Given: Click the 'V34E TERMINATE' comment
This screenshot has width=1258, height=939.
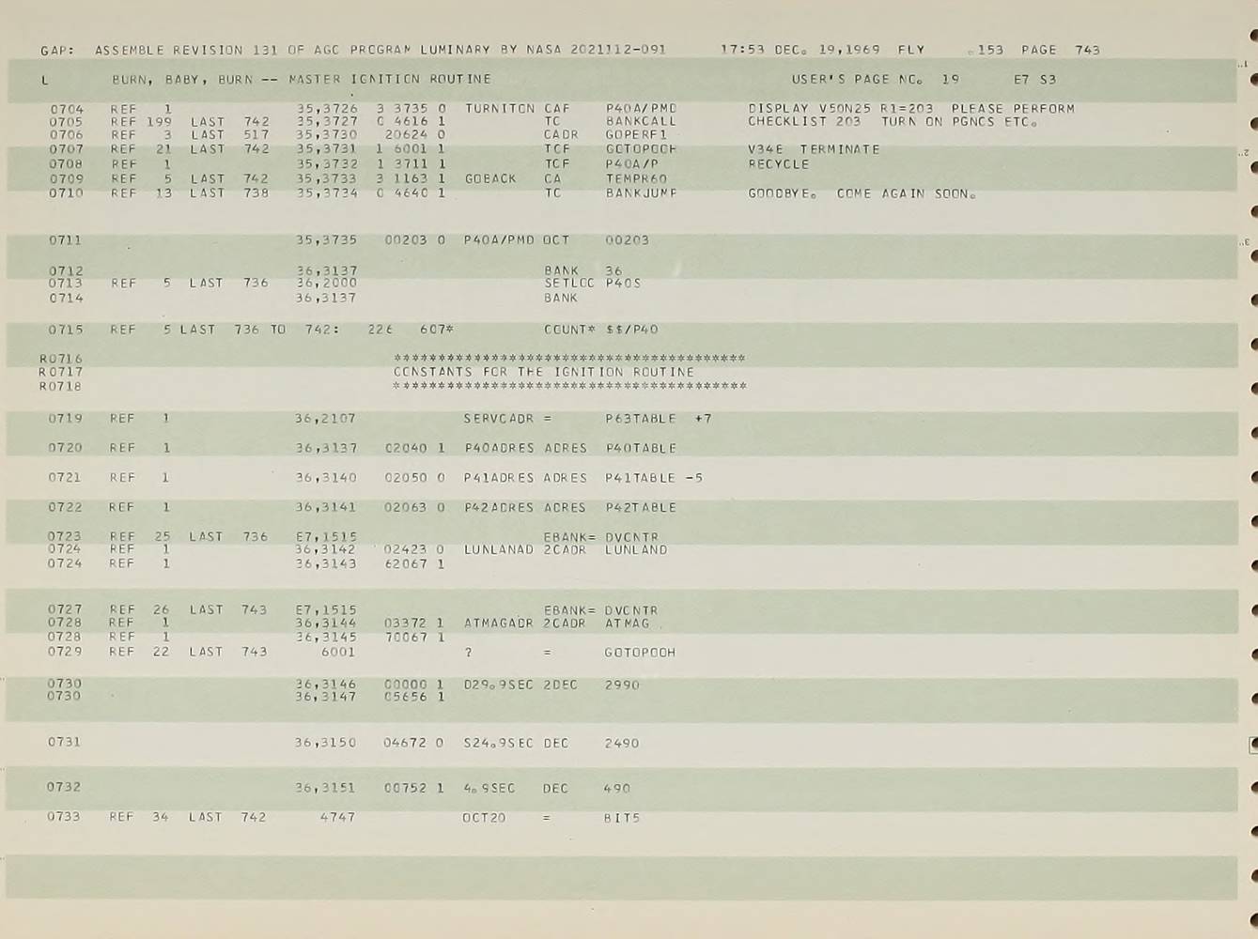Looking at the screenshot, I should pyautogui.click(x=814, y=149).
